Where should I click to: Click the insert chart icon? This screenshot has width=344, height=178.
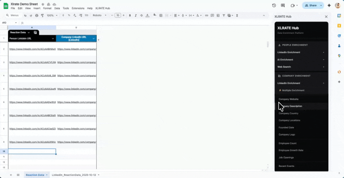pos(218,15)
